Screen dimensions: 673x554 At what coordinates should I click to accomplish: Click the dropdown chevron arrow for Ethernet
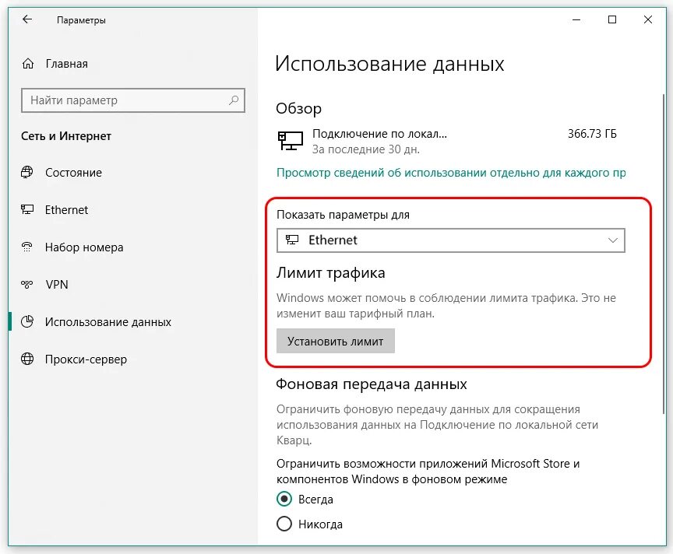tap(612, 240)
